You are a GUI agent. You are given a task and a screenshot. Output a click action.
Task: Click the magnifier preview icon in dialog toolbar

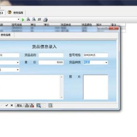(38, 105)
